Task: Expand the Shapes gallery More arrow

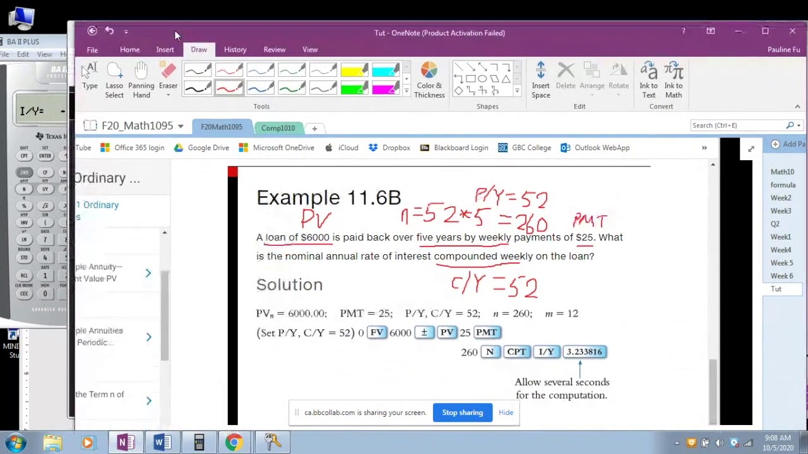Action: [517, 91]
